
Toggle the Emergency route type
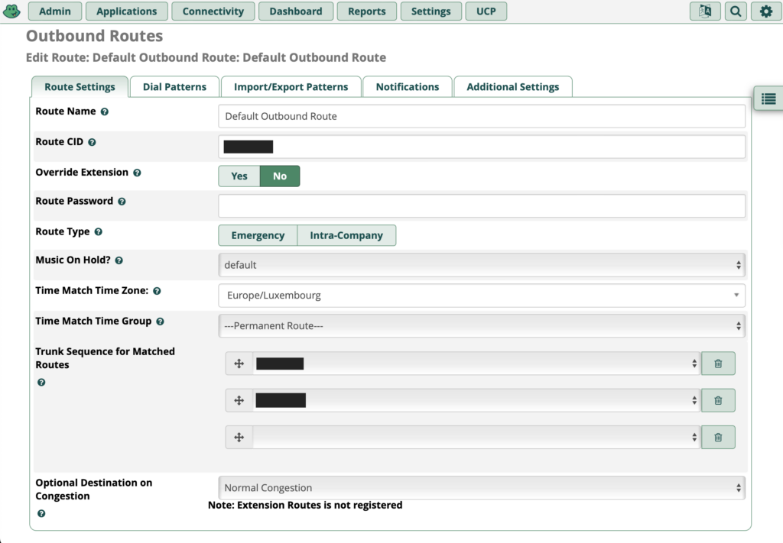(x=258, y=235)
